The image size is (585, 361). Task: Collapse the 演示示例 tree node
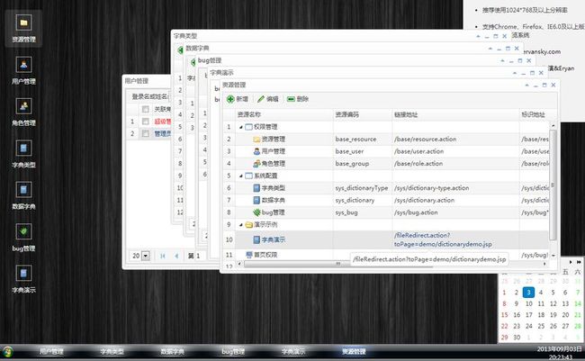pos(241,225)
